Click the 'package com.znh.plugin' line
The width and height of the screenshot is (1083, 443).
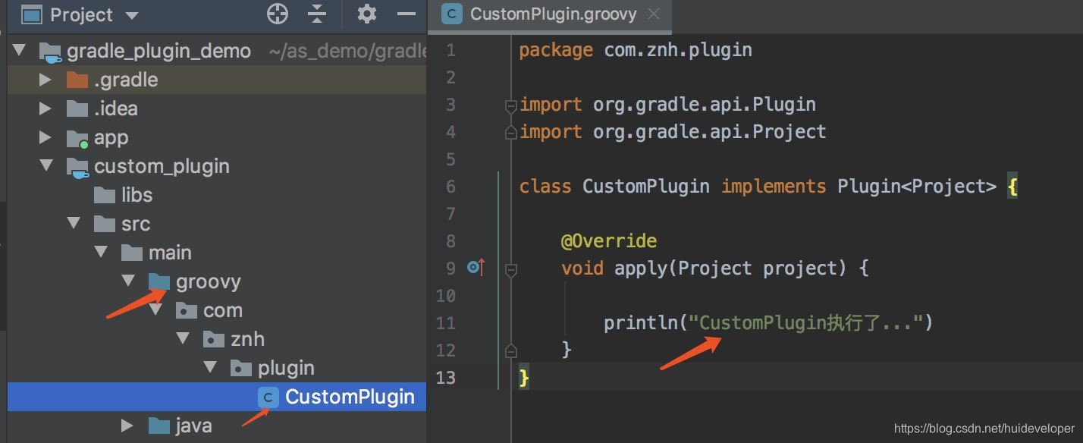(x=636, y=51)
